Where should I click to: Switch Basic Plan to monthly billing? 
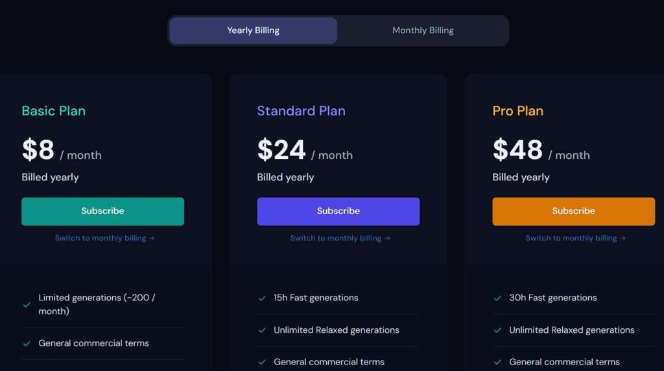tap(104, 238)
